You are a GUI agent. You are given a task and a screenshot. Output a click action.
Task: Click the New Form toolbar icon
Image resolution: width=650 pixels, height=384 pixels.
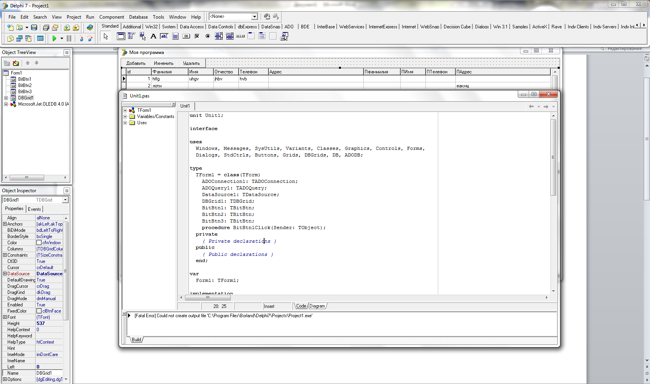click(x=40, y=38)
